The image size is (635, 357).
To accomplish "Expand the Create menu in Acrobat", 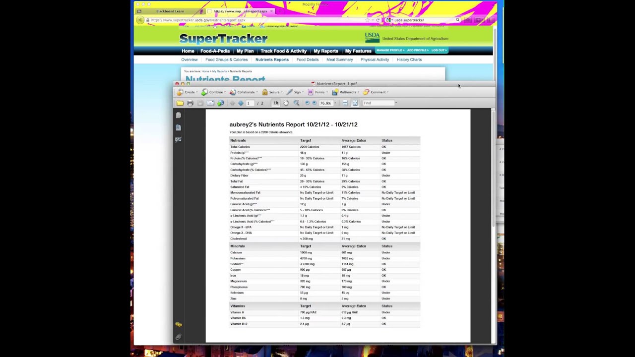I will pos(188,92).
